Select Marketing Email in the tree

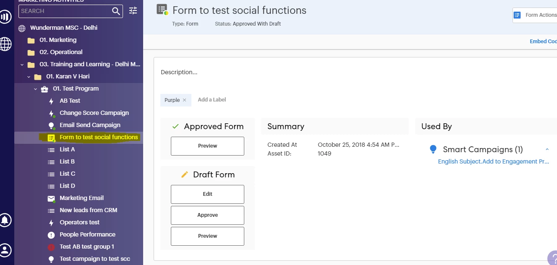coord(81,198)
